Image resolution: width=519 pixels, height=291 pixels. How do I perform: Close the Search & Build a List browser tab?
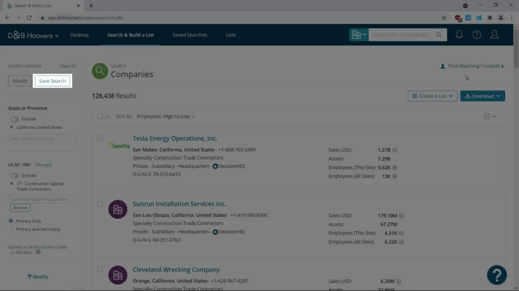[x=78, y=6]
